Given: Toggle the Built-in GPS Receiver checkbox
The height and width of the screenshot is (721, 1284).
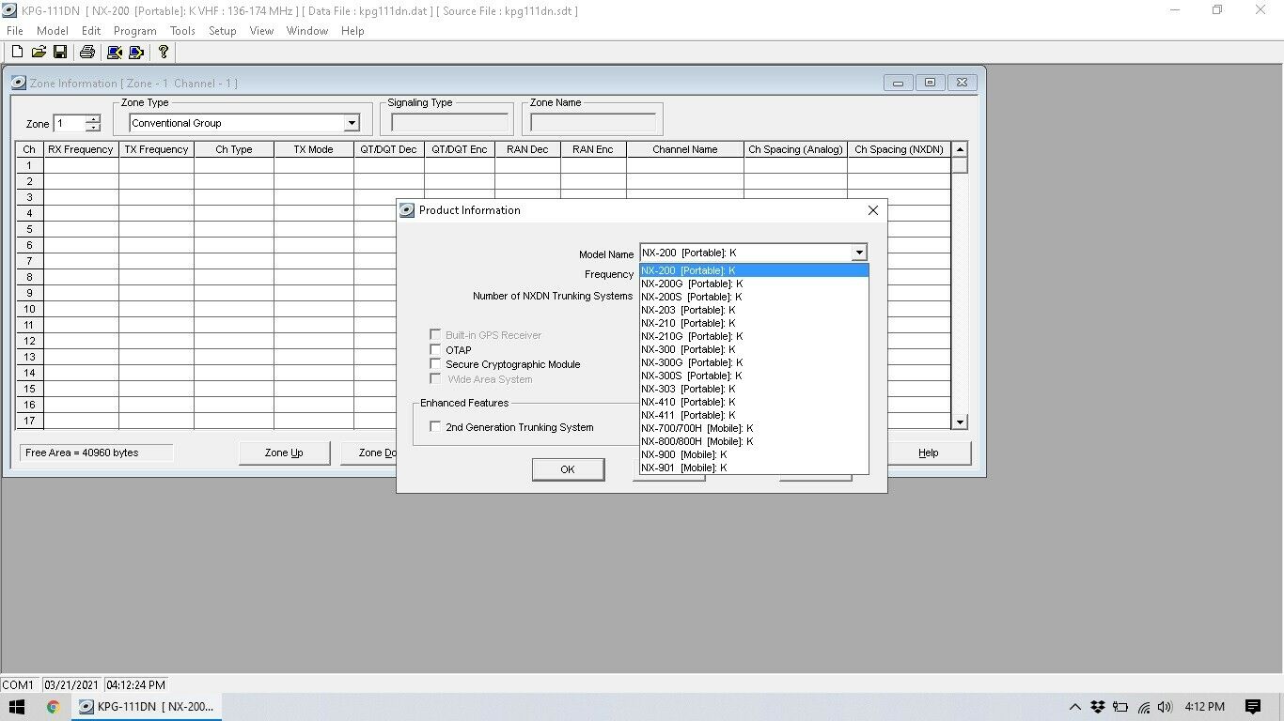Looking at the screenshot, I should (435, 334).
